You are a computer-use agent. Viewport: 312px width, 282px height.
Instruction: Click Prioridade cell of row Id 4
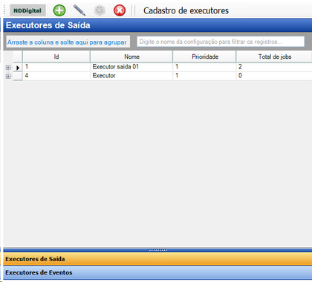tap(204, 76)
